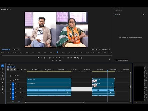The height and width of the screenshot is (111, 148).
Task: Mute the first audio track
Action: pos(18,88)
